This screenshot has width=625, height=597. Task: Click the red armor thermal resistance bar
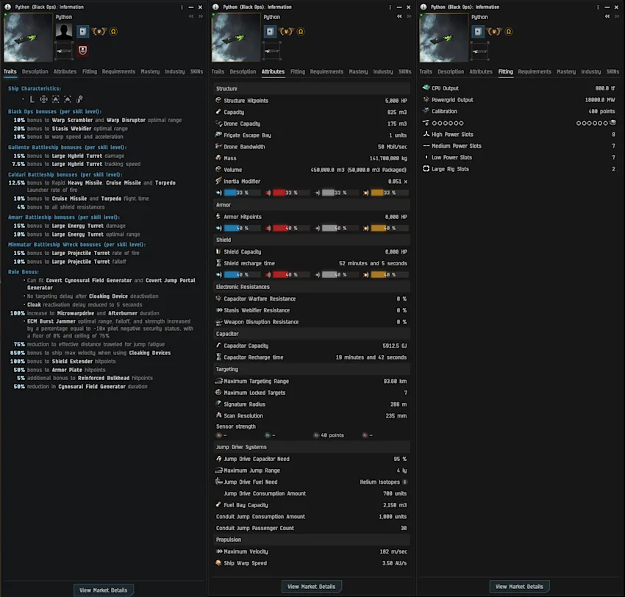point(291,229)
